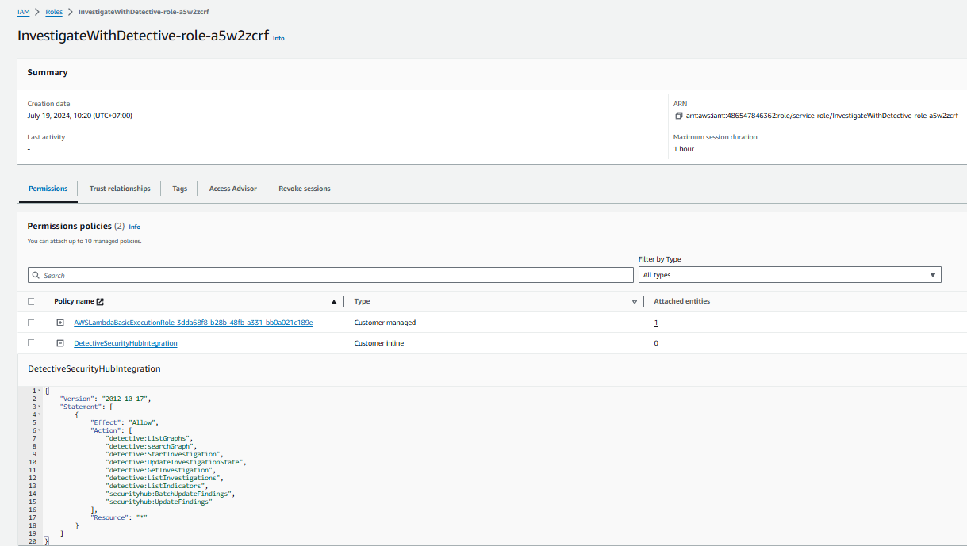This screenshot has width=967, height=546.
Task: Click the "securityhub:UpdateFindings" code line
Action: (x=159, y=502)
